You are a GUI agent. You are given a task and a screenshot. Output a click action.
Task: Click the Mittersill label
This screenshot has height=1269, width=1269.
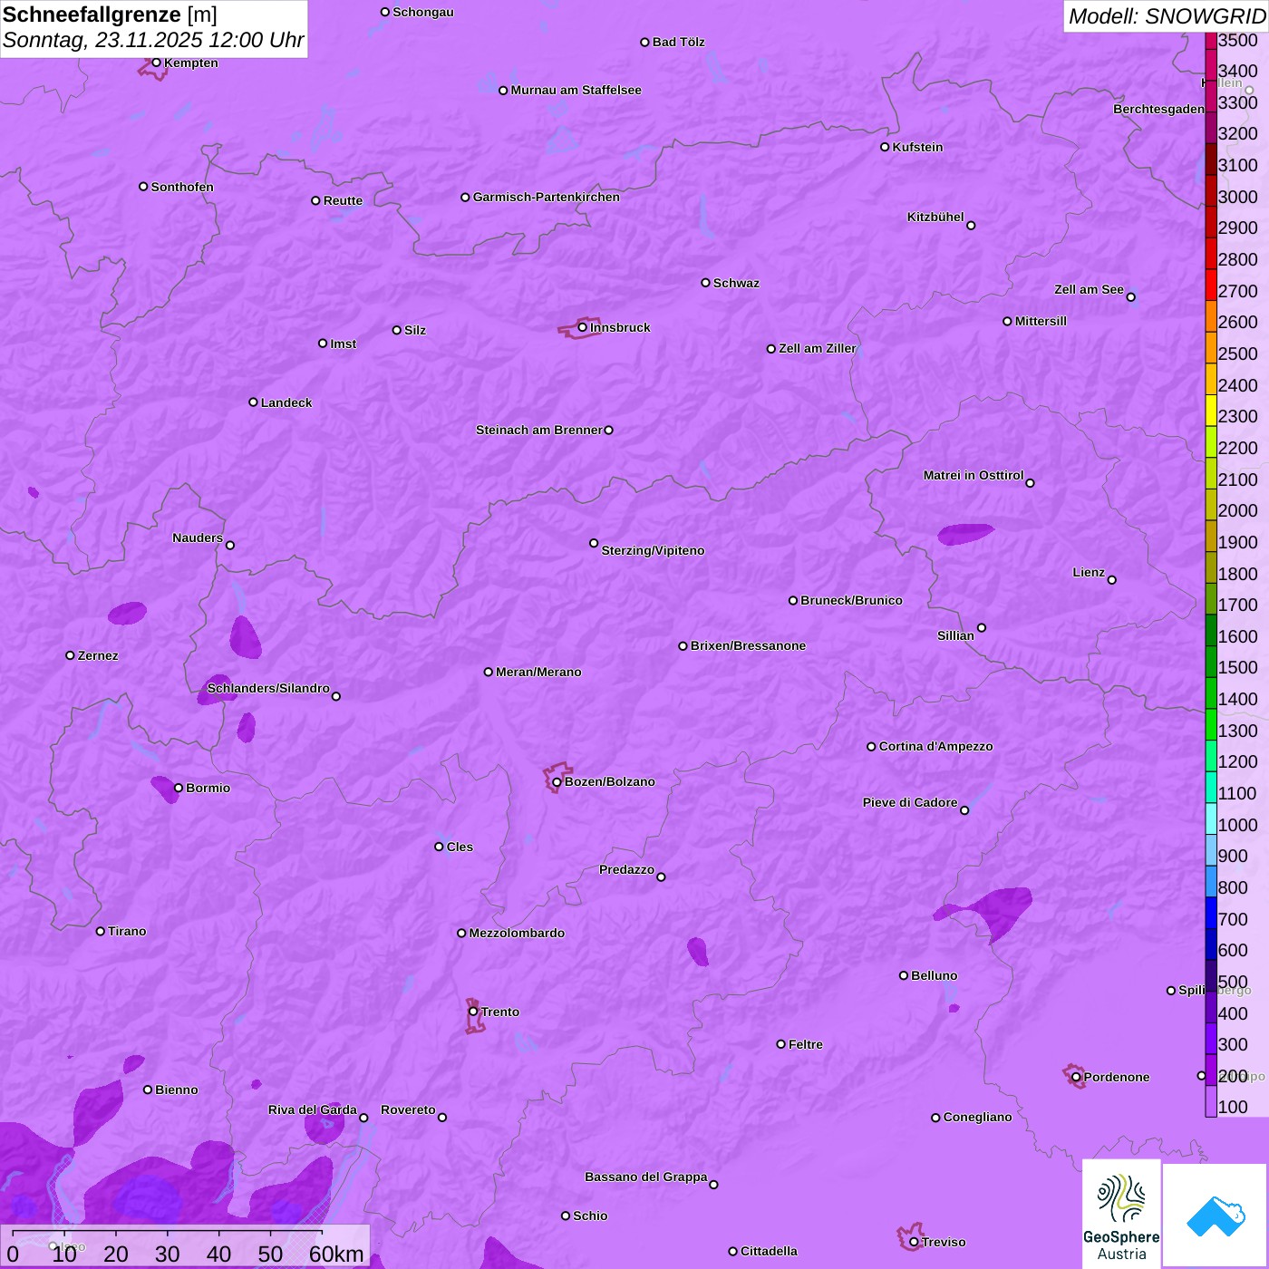(x=1041, y=321)
